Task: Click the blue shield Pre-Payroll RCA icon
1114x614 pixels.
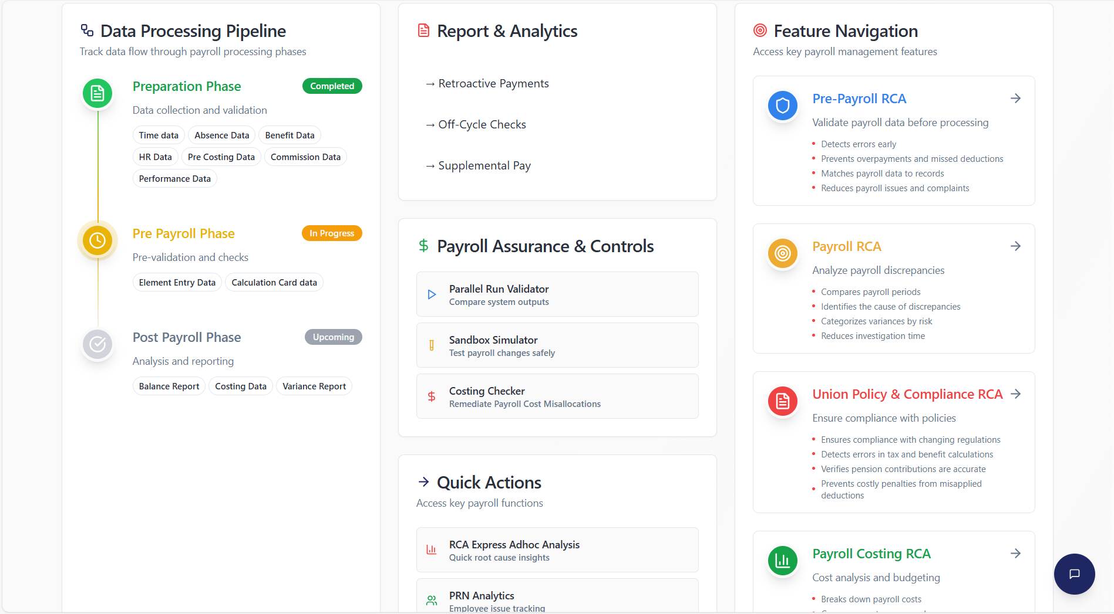Action: [x=782, y=106]
